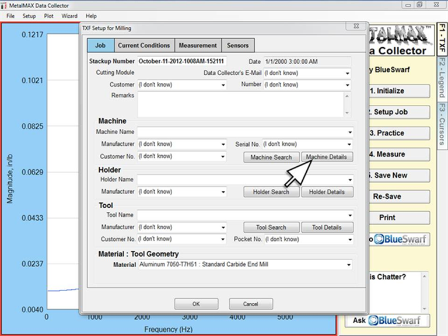Click the BlueSwarf logo button above chatter box

coord(399,239)
